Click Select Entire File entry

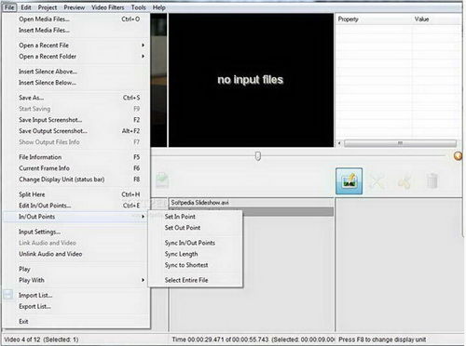pos(186,280)
